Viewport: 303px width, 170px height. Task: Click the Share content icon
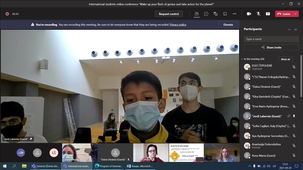(268, 14)
